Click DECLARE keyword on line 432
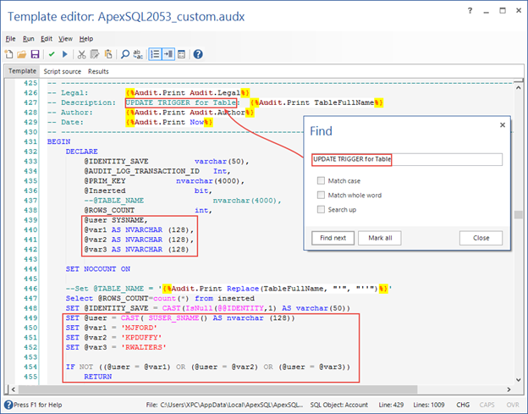 81,152
